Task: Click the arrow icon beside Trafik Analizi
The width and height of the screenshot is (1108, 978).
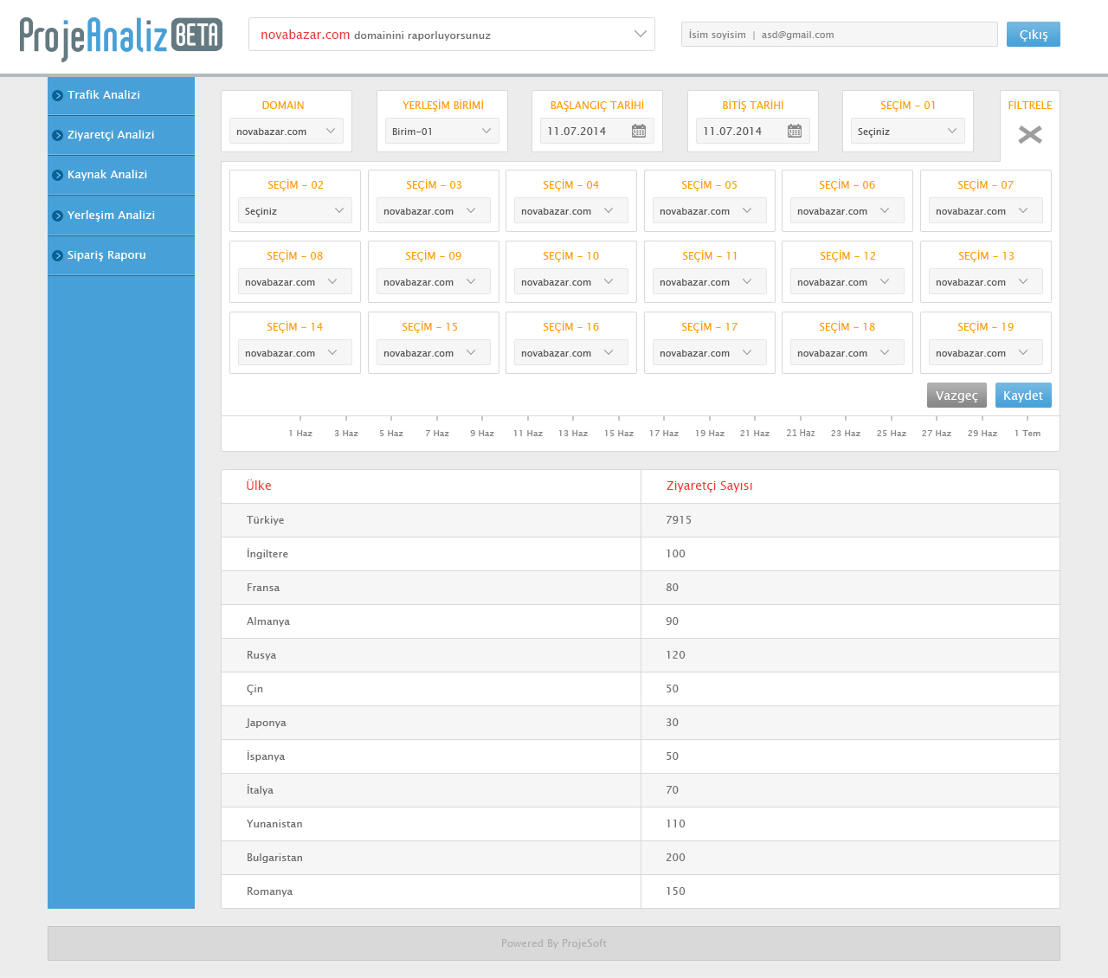Action: (58, 95)
